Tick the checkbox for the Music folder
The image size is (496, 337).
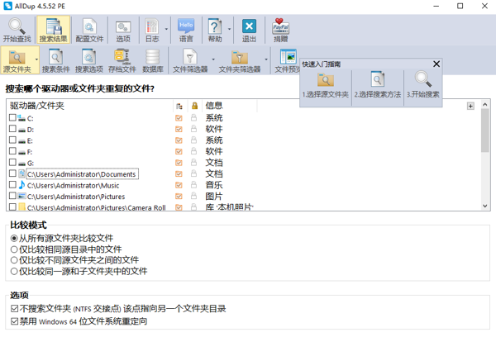12,186
